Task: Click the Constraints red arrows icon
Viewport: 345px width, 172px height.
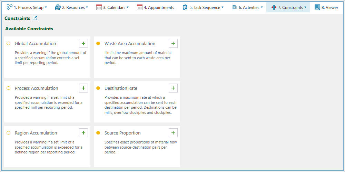Action: point(274,8)
